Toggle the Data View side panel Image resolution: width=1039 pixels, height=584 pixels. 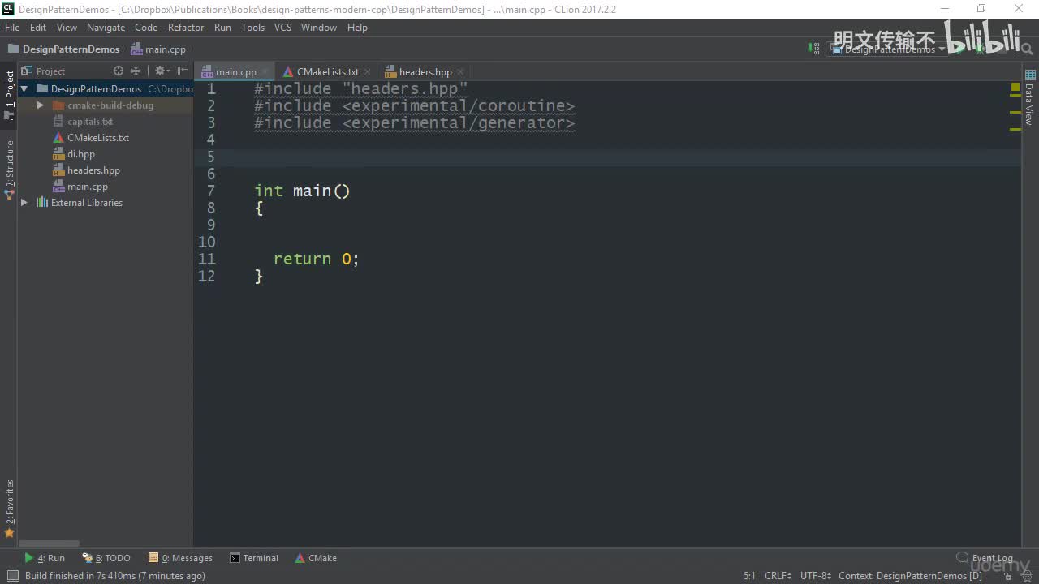pos(1029,98)
